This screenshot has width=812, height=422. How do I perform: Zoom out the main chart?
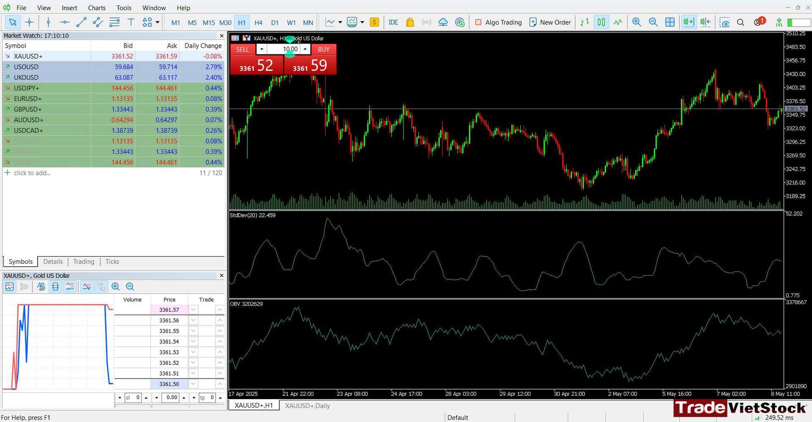coord(653,22)
